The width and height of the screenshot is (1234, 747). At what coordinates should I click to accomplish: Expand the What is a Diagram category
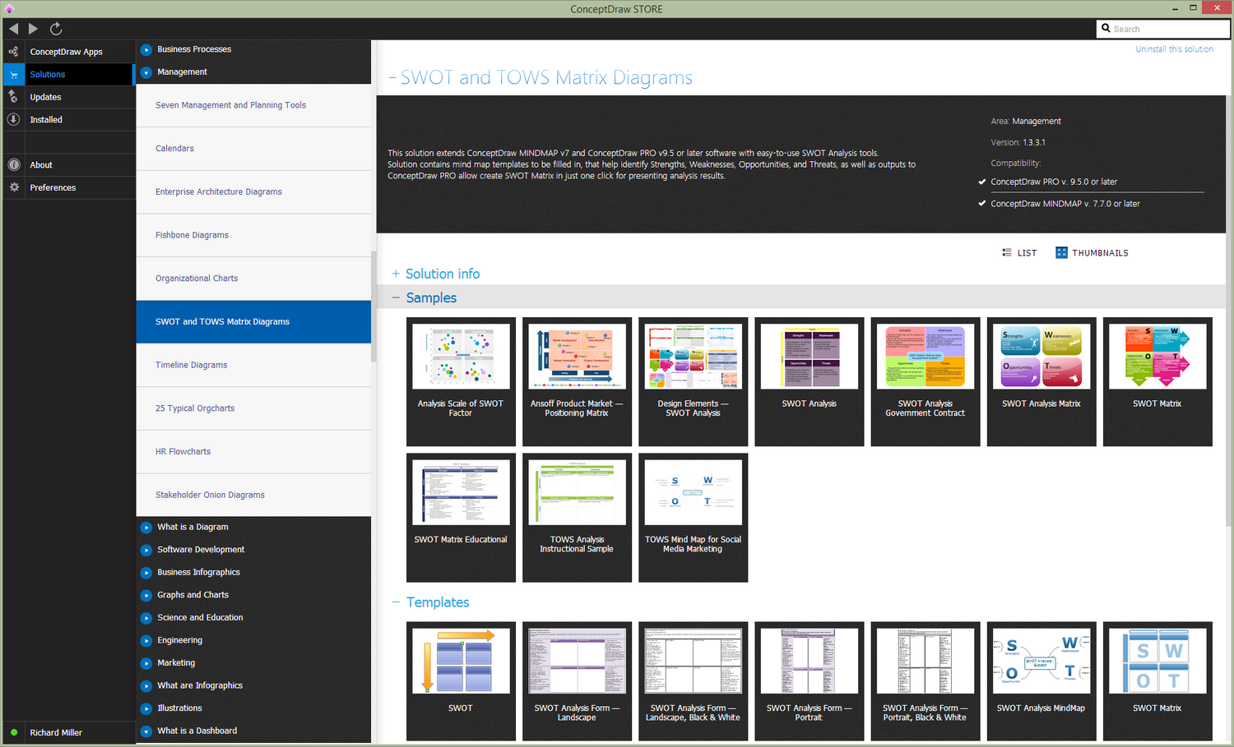146,528
